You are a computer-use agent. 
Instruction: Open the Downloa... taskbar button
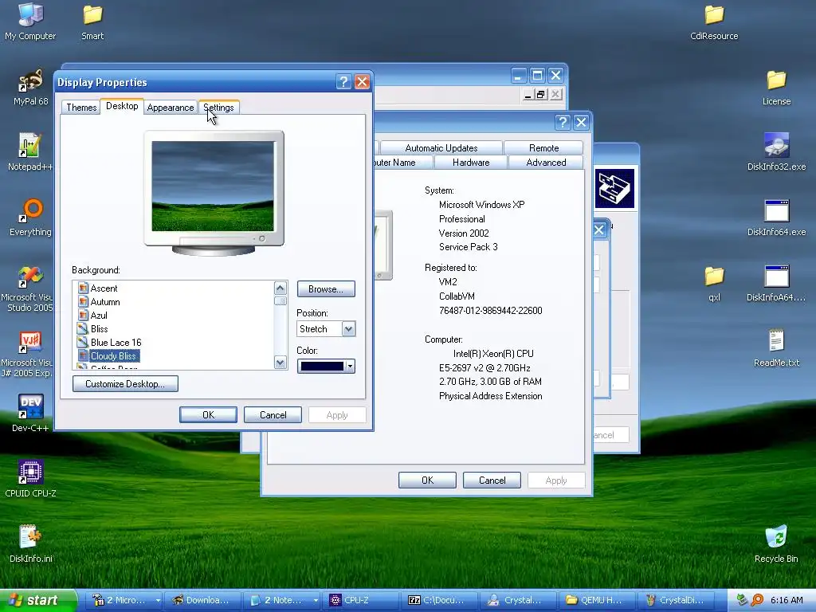click(202, 600)
